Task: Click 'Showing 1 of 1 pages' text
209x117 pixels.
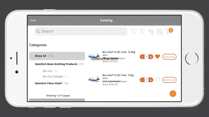Action: (58, 95)
